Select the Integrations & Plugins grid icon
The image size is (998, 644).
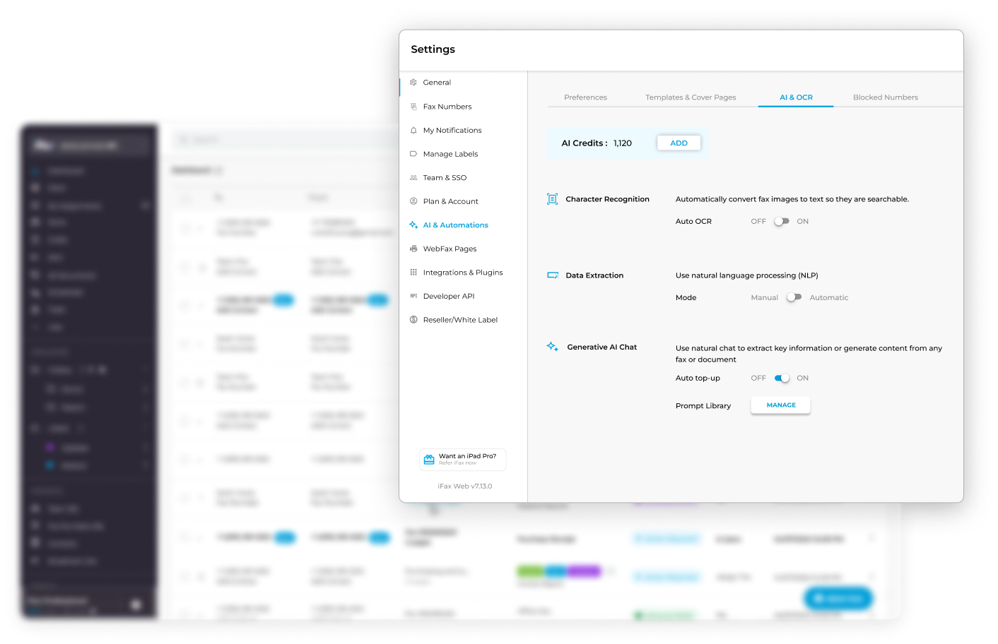click(413, 273)
